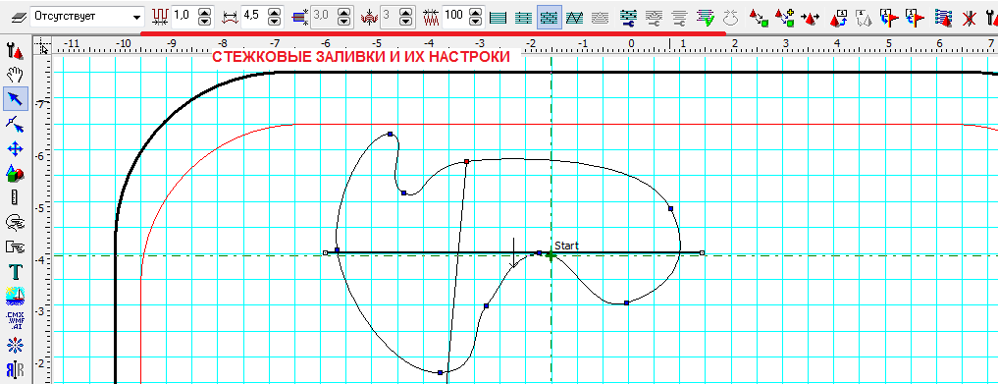
Task: Click the CMX WMF AI import icon
Action: [15, 320]
